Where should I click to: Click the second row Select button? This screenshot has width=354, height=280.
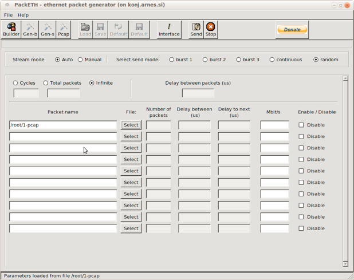pos(131,136)
